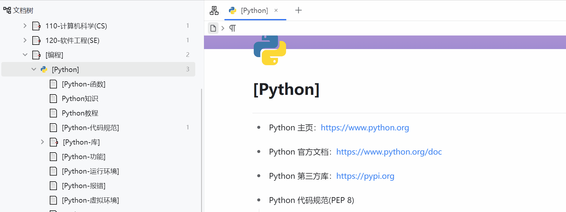Open [Python-虚拟环境] document
This screenshot has width=566, height=212.
tap(91, 200)
